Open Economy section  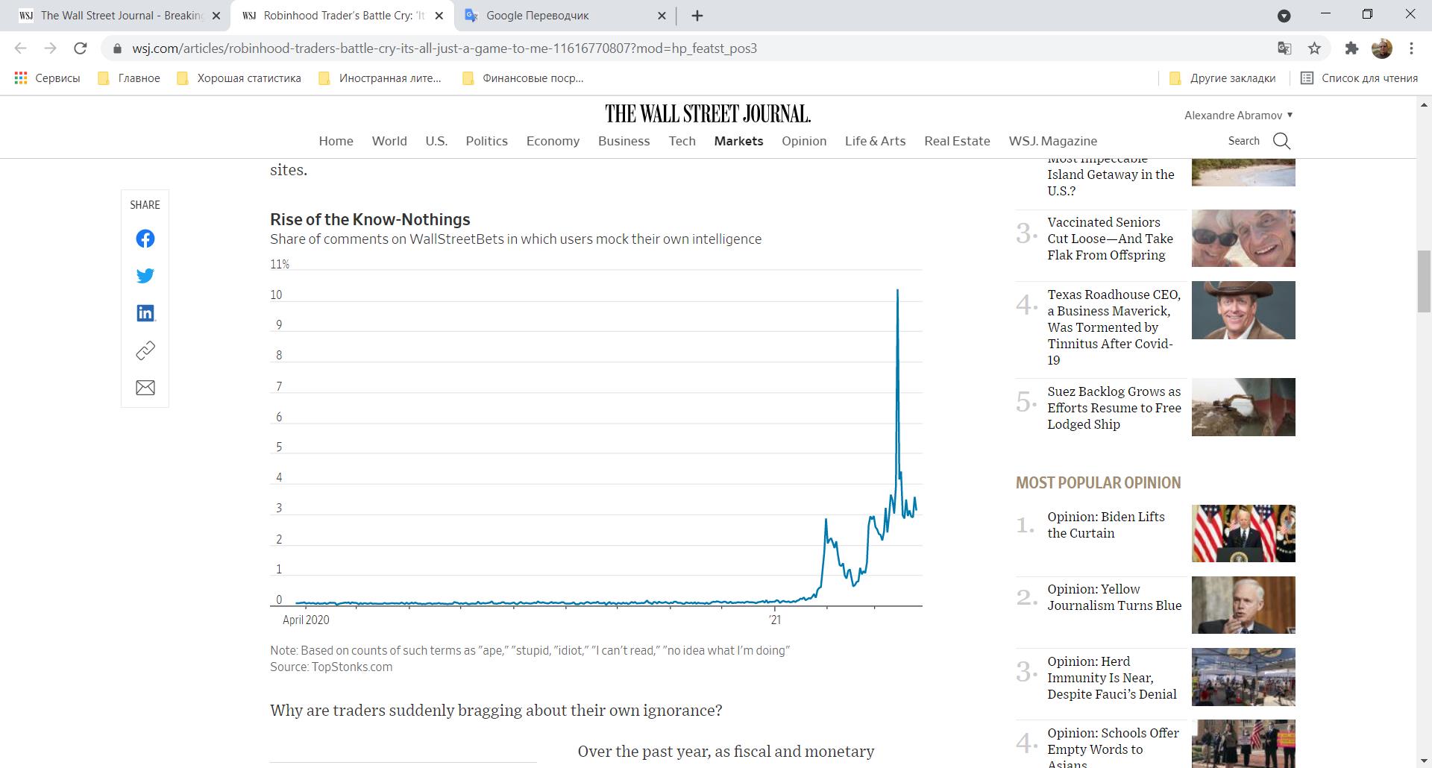553,141
